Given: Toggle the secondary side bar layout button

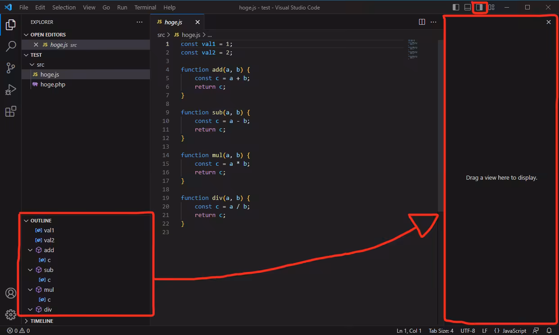Looking at the screenshot, I should pos(479,7).
